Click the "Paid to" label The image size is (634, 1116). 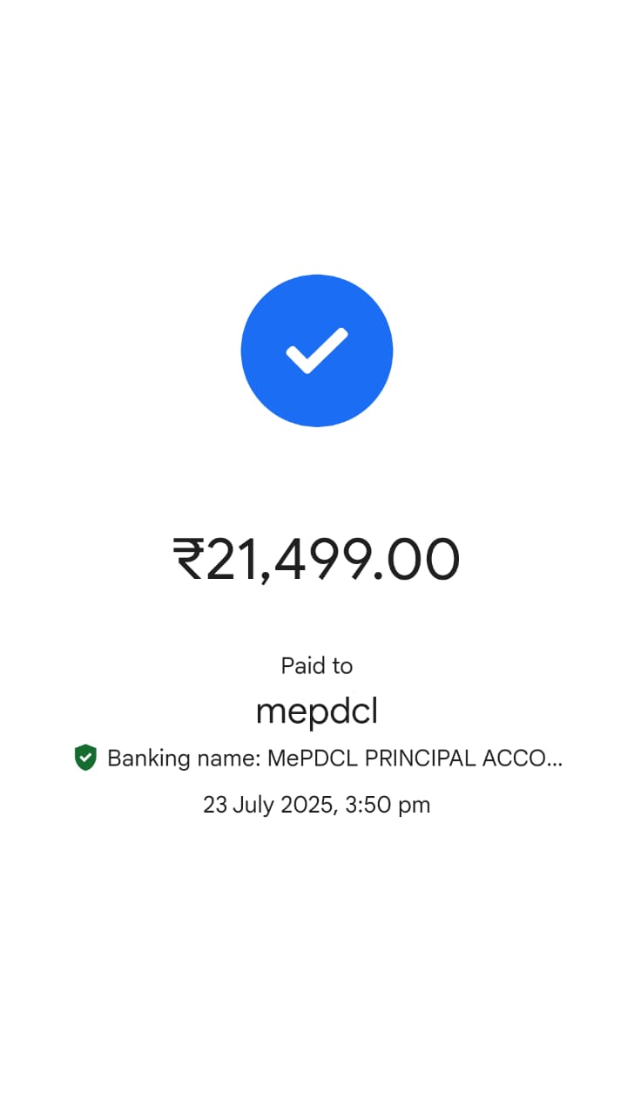[317, 666]
